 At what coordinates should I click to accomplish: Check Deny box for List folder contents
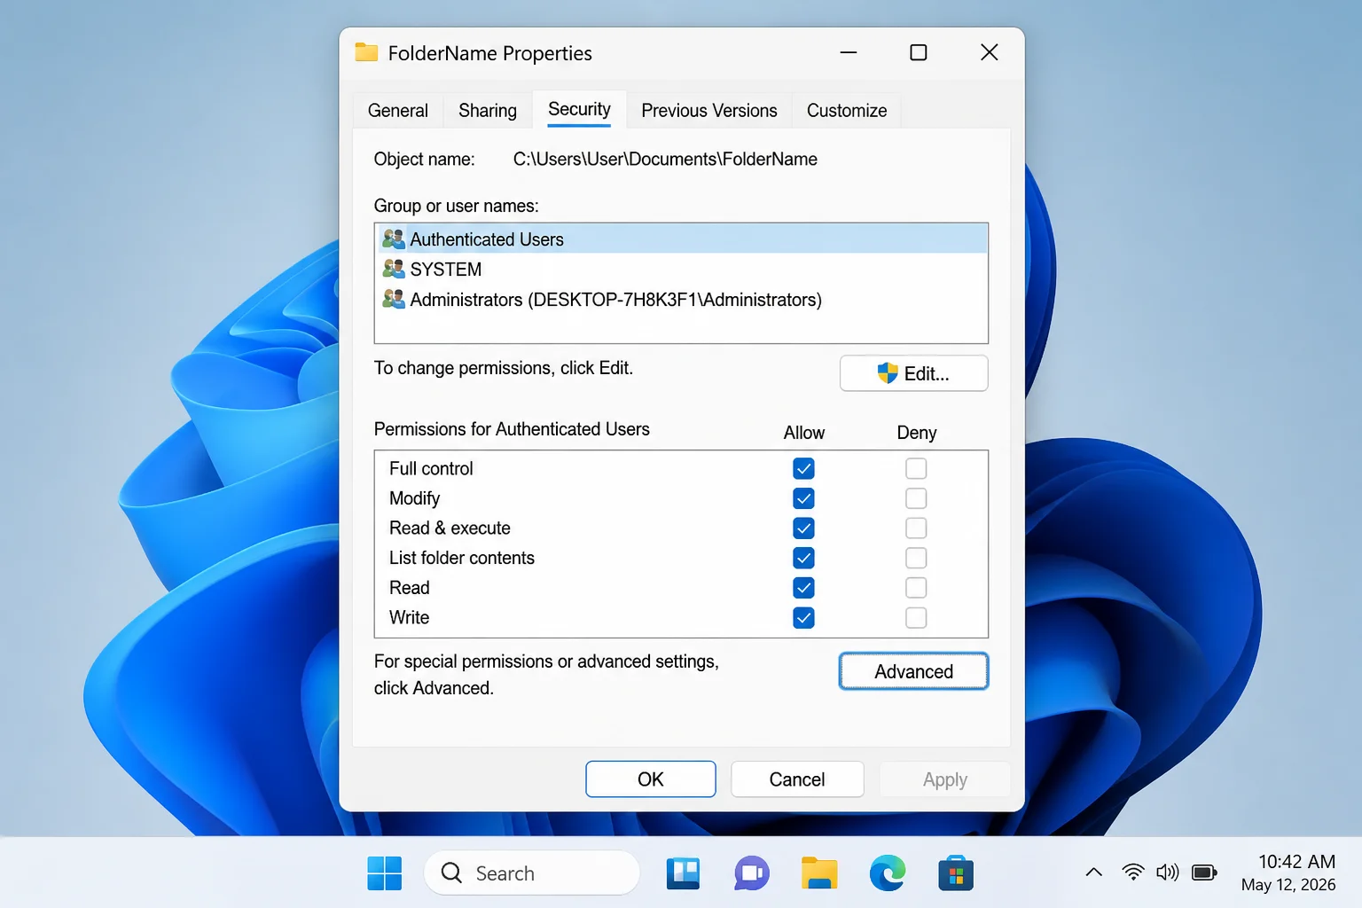coord(916,558)
